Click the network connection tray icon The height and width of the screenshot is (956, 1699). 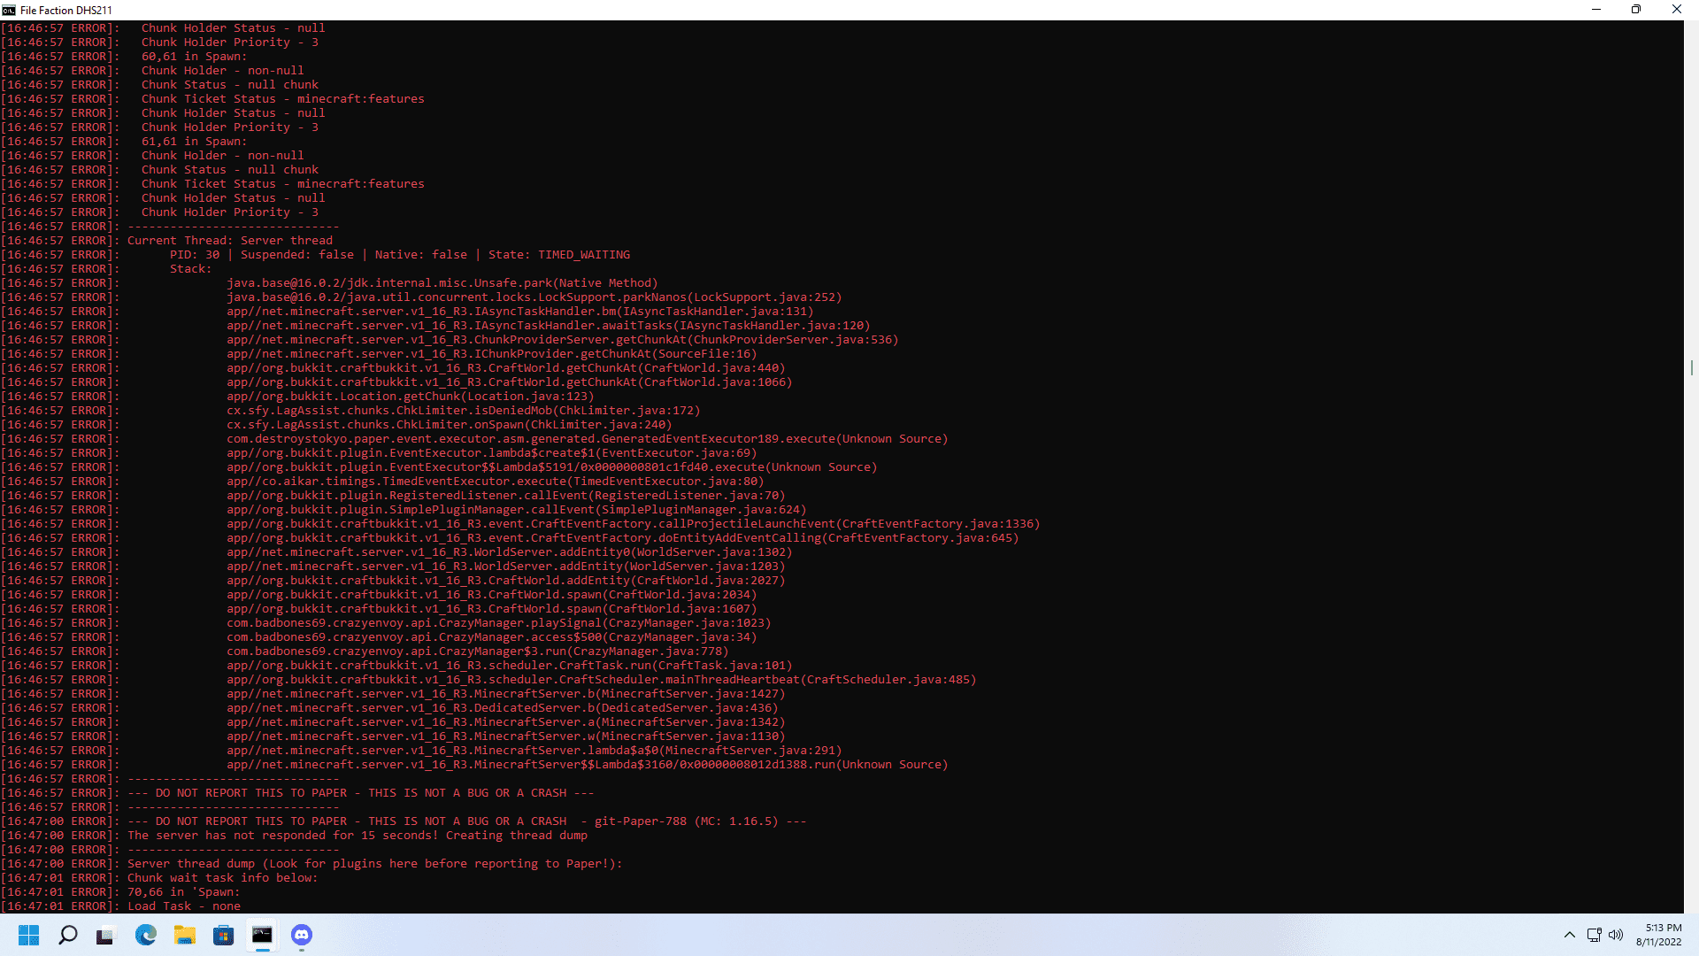click(1594, 935)
